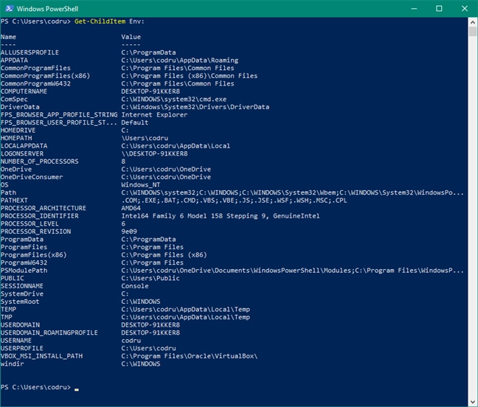Select the USERPROFILE variable name

click(x=22, y=349)
